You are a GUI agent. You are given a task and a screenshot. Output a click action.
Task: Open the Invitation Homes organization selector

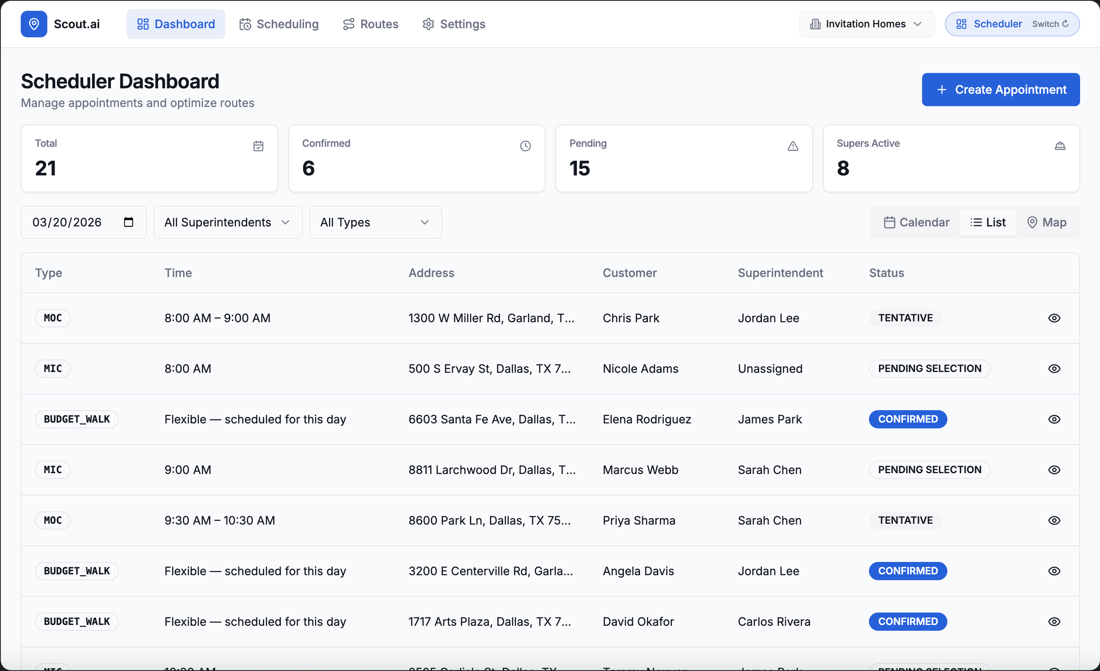tap(866, 24)
